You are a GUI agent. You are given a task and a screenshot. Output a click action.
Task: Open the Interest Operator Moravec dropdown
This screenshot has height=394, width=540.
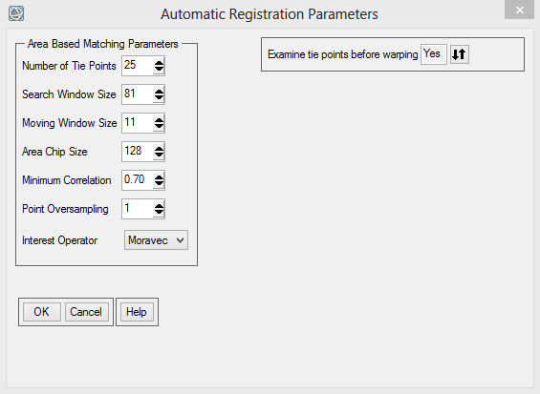click(x=156, y=240)
